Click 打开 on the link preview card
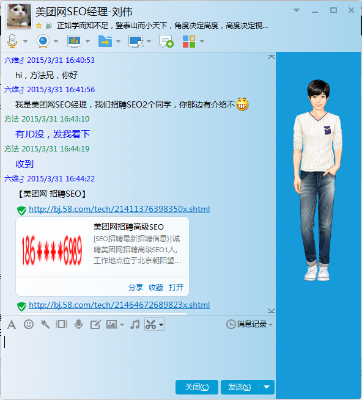The image size is (362, 400). 176,287
